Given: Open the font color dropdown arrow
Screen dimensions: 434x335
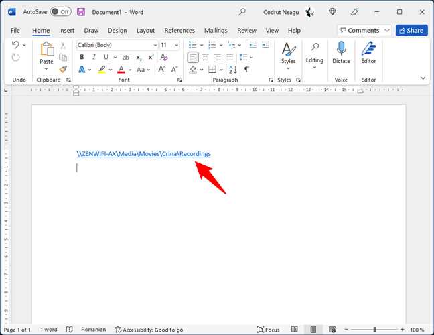Looking at the screenshot, I should click(130, 70).
